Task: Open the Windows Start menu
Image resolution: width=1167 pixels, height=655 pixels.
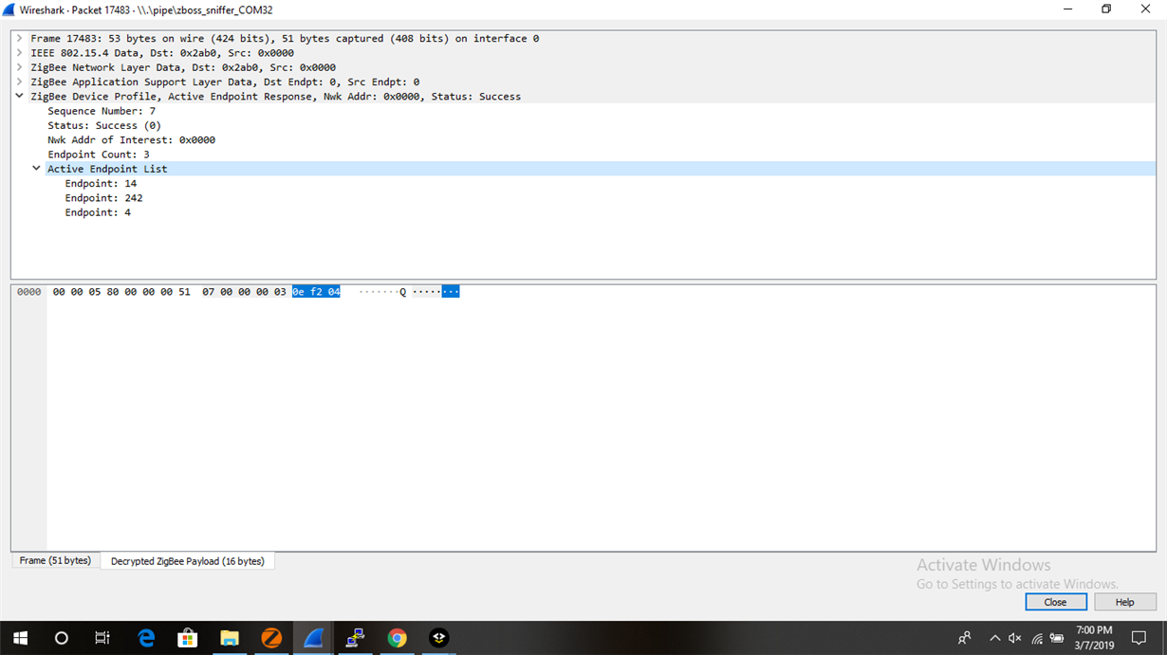Action: click(x=20, y=638)
